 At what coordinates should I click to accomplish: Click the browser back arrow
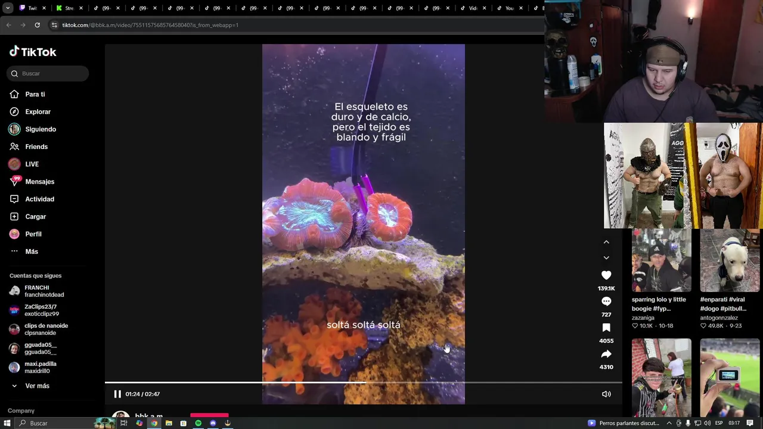tap(8, 25)
